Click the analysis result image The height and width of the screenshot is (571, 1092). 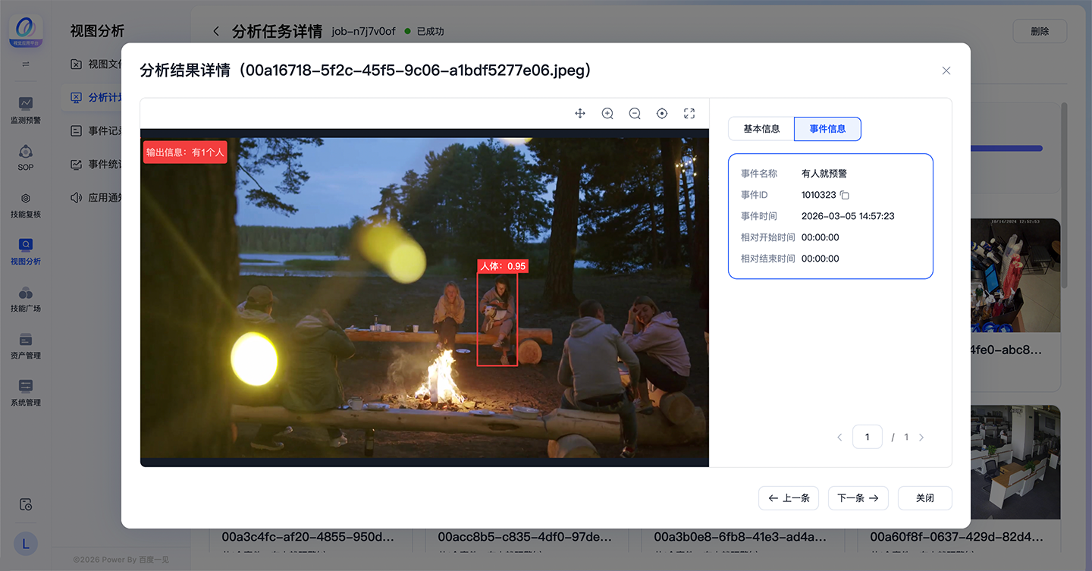point(425,297)
